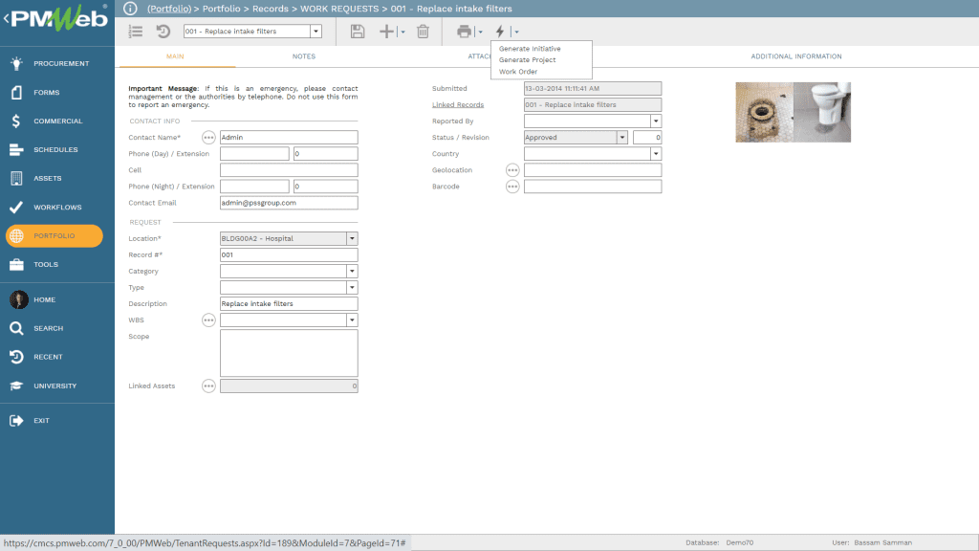Click the Exit icon
This screenshot has height=551, width=979.
tap(16, 421)
